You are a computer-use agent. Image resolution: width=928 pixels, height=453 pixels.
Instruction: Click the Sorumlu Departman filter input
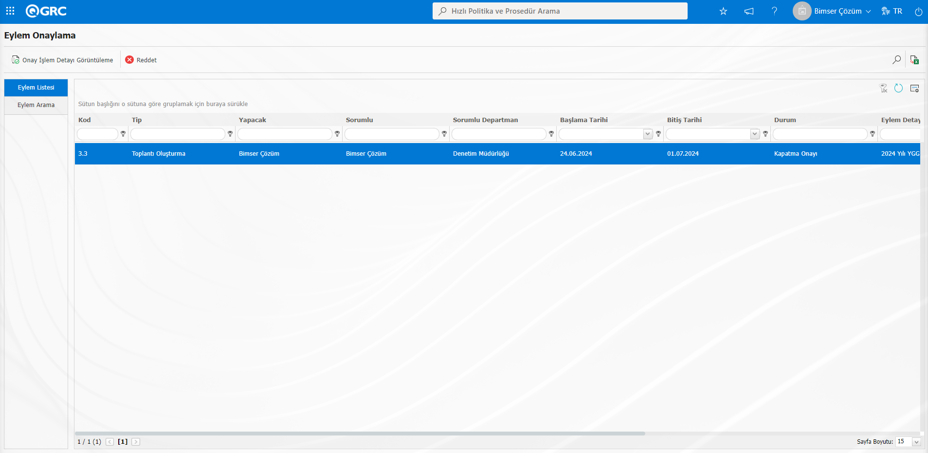pyautogui.click(x=499, y=134)
